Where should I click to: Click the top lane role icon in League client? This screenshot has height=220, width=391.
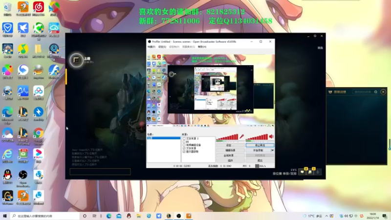76,60
